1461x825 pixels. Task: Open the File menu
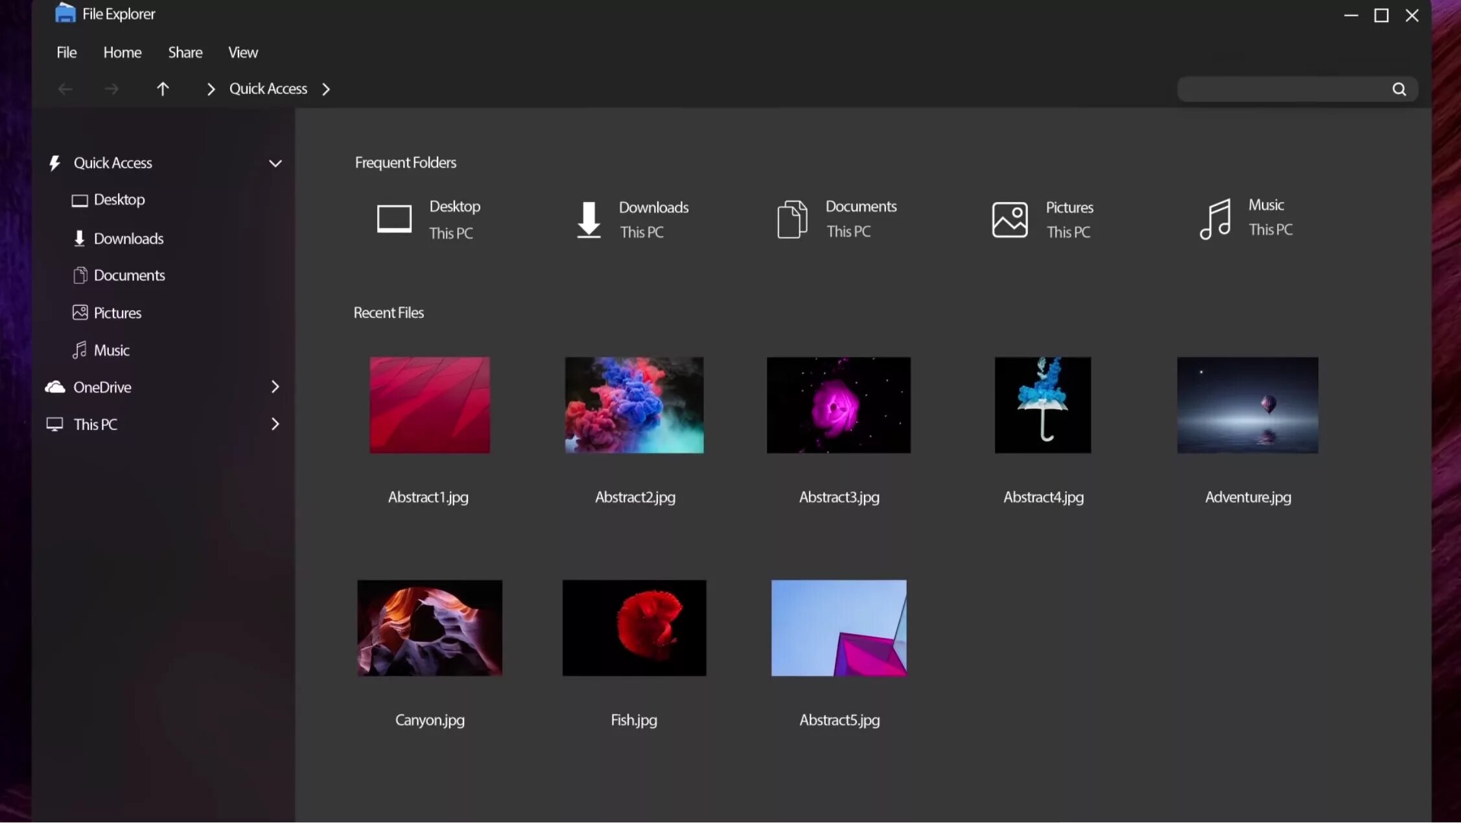pyautogui.click(x=66, y=52)
